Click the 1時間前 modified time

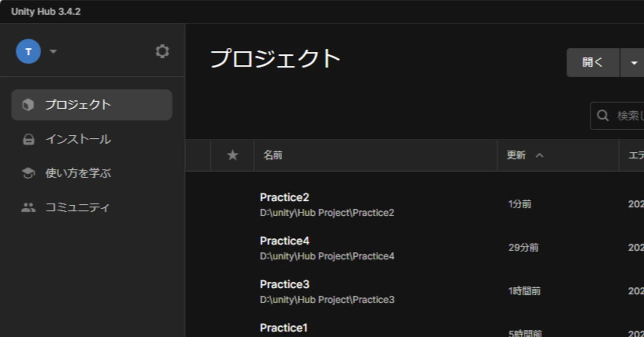pos(524,291)
